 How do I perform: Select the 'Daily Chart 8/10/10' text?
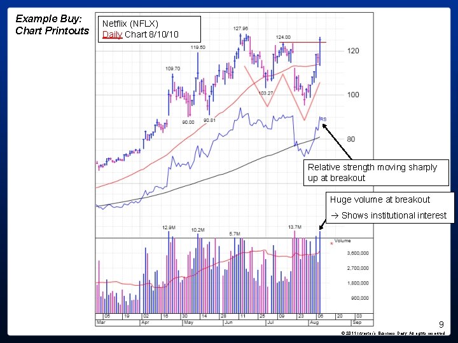[140, 34]
